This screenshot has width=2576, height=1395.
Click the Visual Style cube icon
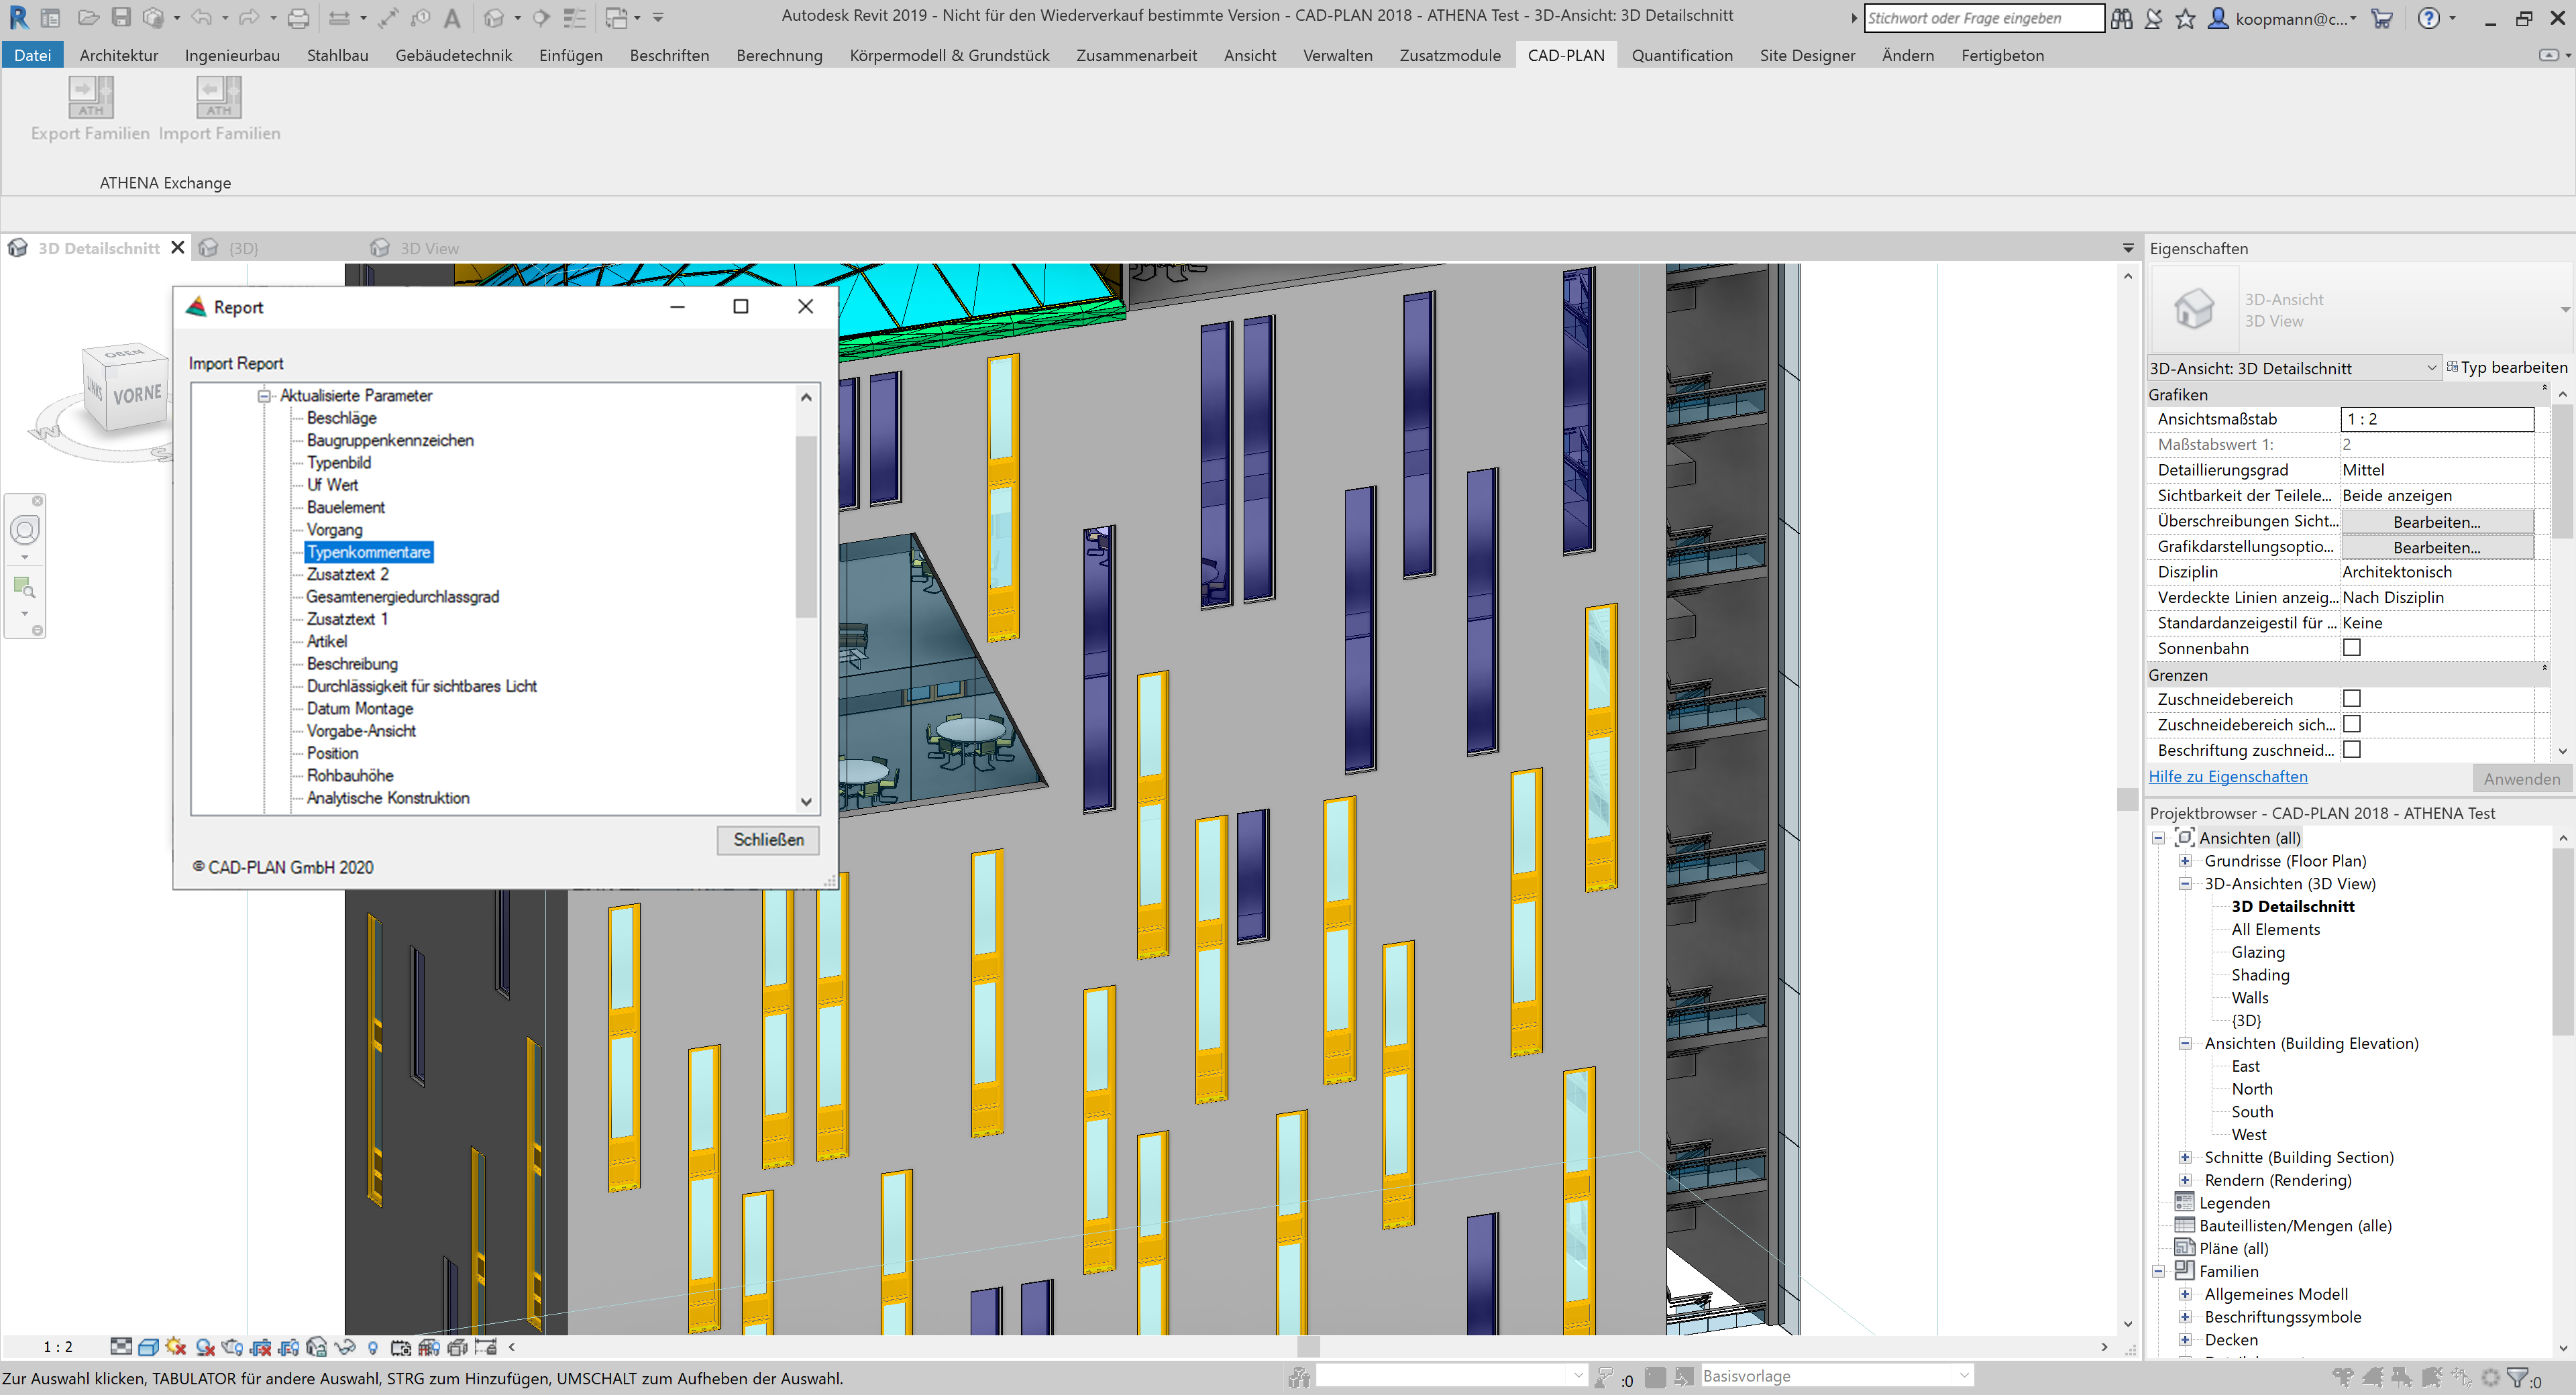click(x=148, y=1347)
